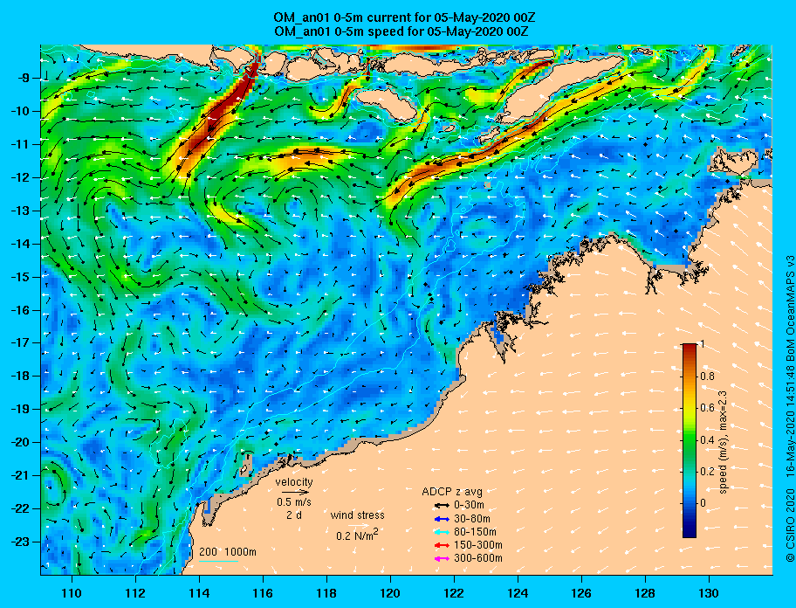Click the red 150-300m ADCP legend arrow
The image size is (796, 608).
click(x=442, y=545)
